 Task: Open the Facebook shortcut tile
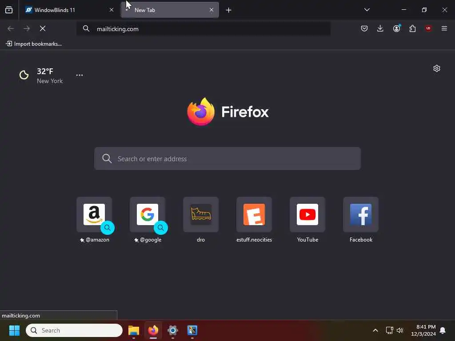tap(361, 220)
